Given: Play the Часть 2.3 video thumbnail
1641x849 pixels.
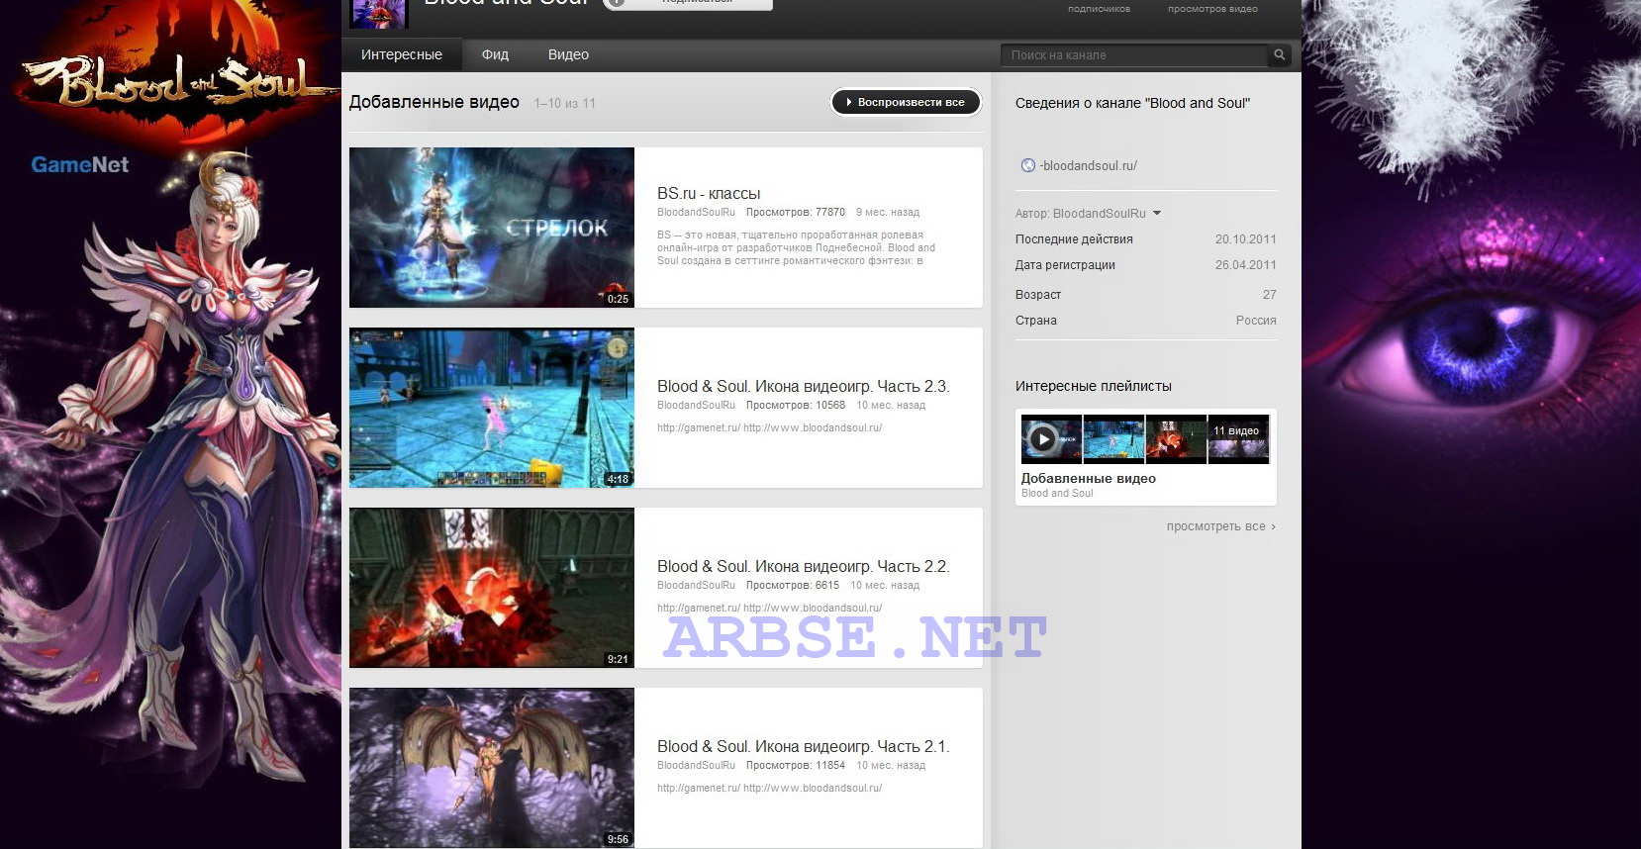Looking at the screenshot, I should click(x=492, y=408).
